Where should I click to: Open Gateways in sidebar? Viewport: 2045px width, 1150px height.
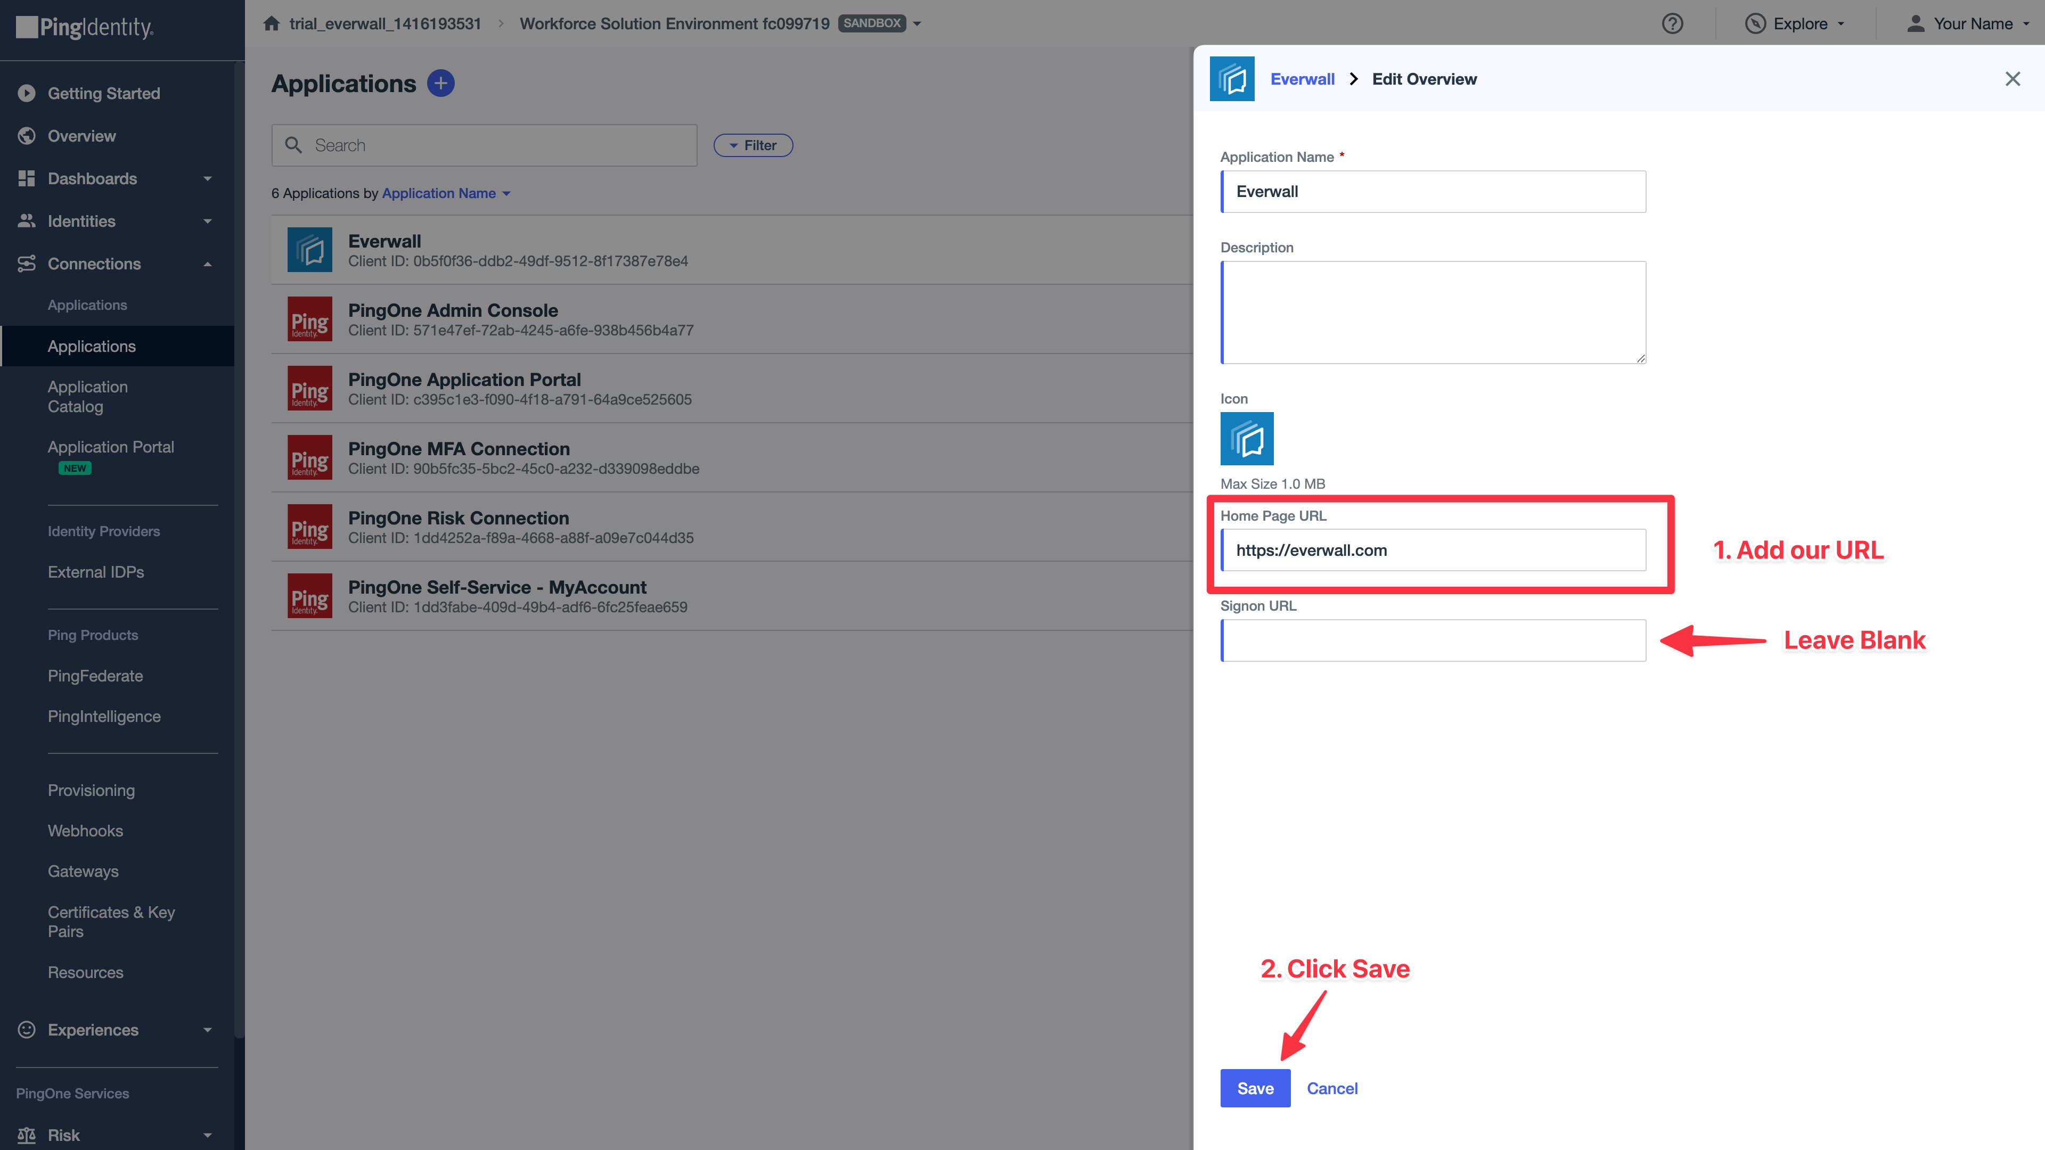click(84, 872)
